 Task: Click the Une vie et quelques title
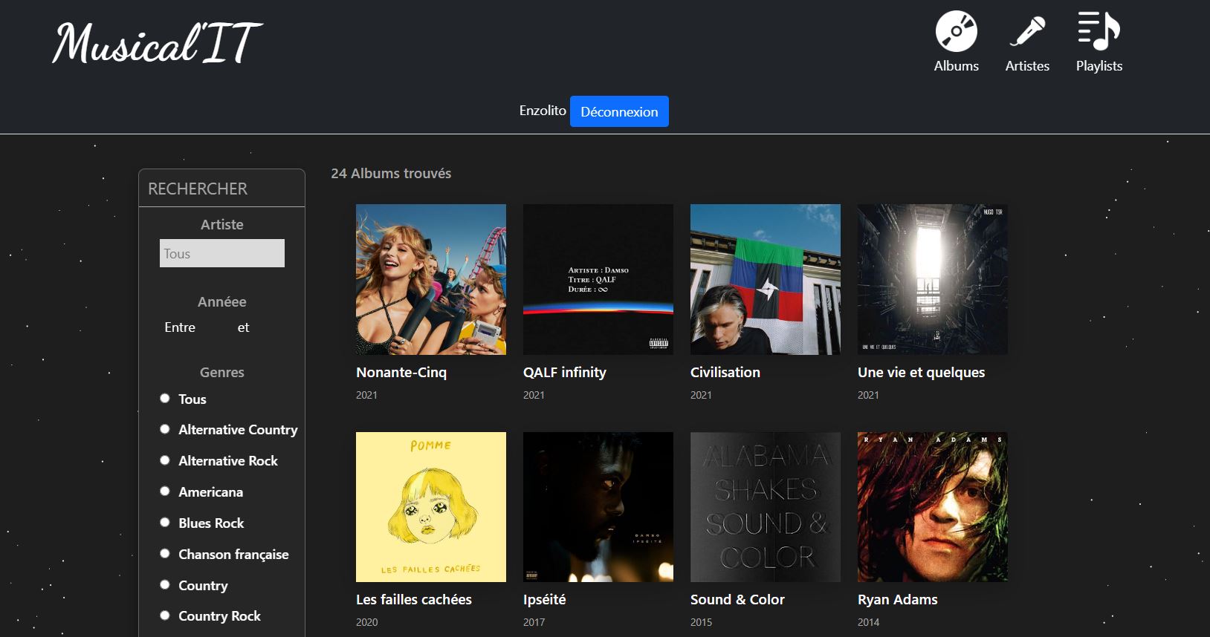(922, 373)
